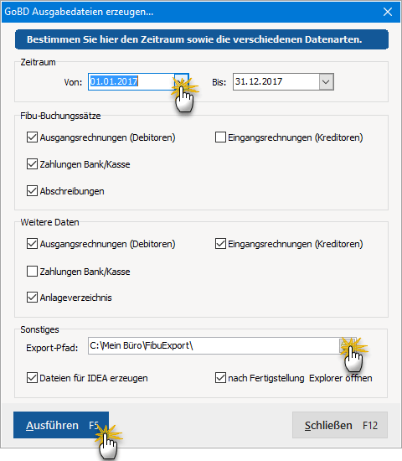Uncheck Fibu Ausgangsrechnungen (Debitoren)
This screenshot has width=402, height=461.
32,137
